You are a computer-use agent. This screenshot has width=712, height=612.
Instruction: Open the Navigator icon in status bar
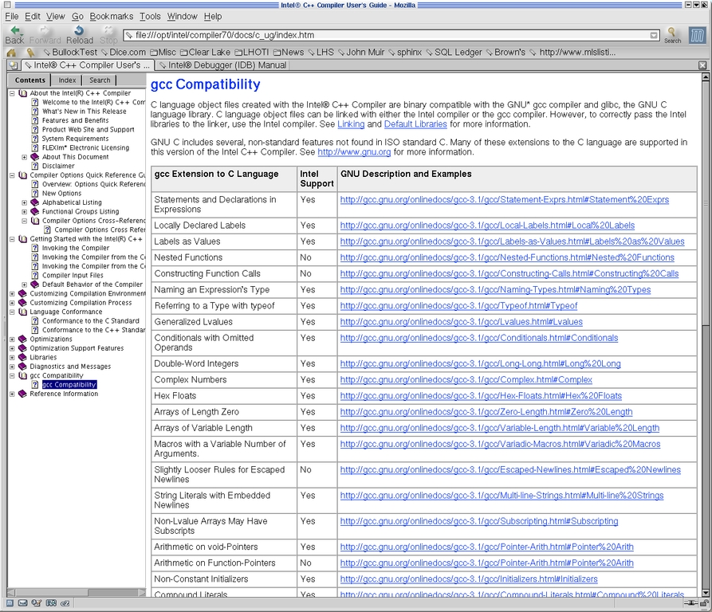[10, 603]
